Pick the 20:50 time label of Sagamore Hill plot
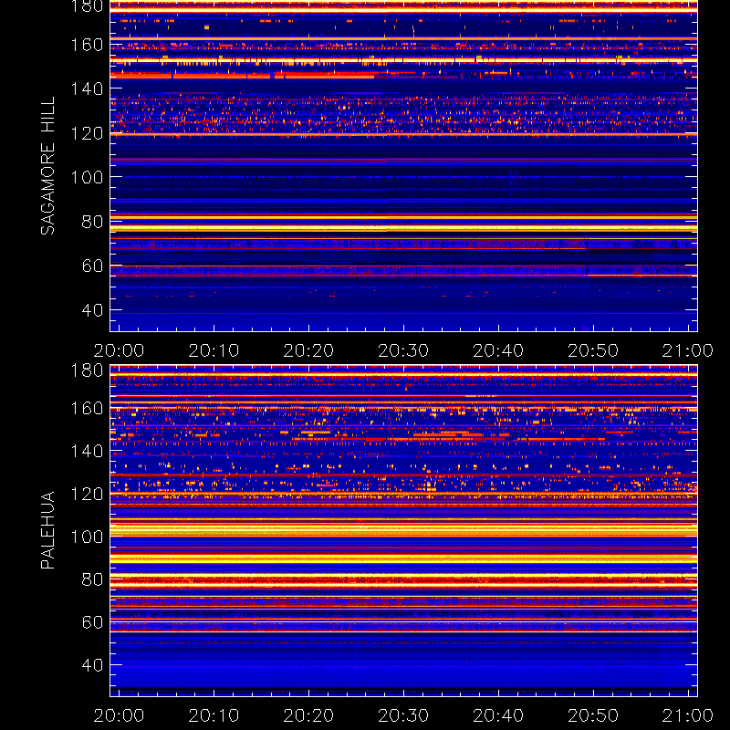The width and height of the screenshot is (730, 730). click(593, 350)
